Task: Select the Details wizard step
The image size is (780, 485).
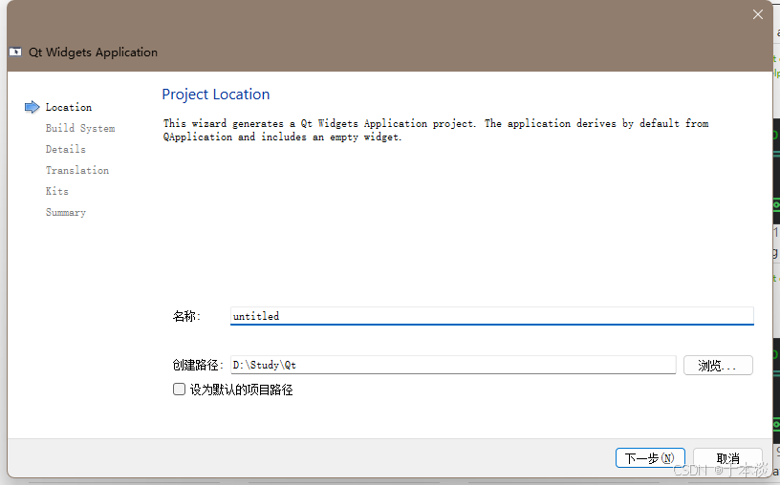Action: (66, 149)
